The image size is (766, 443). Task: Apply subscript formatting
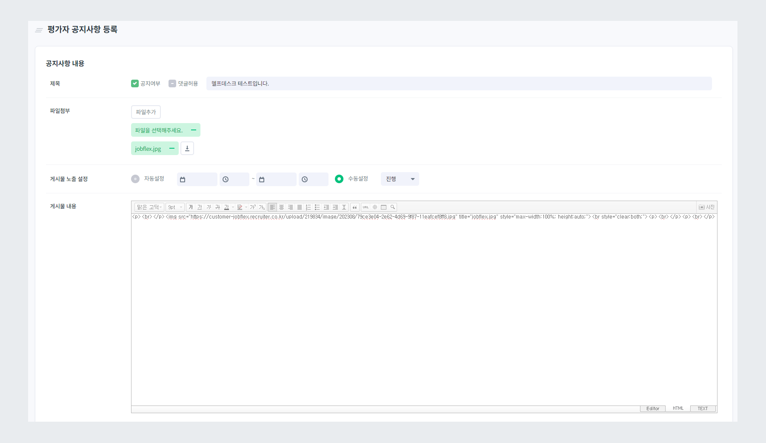262,207
